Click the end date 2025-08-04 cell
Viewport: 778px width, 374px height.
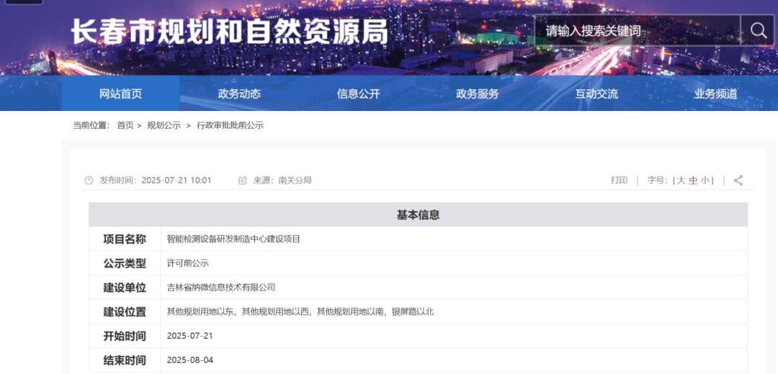454,360
